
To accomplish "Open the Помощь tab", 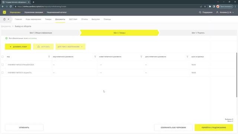I will tap(107, 19).
